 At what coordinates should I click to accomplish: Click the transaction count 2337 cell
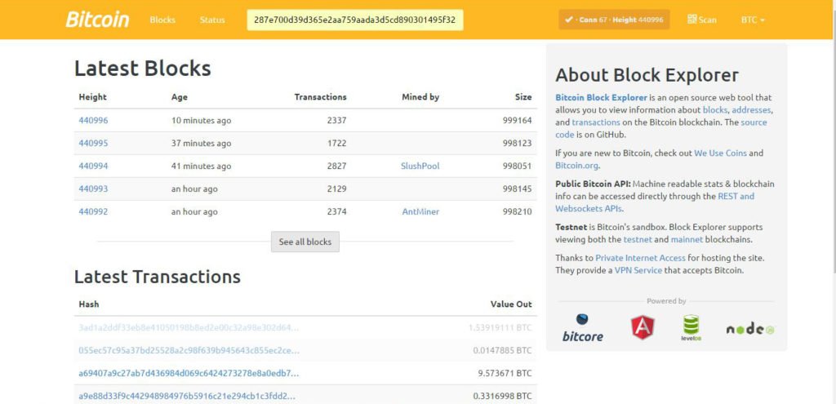[x=337, y=121]
